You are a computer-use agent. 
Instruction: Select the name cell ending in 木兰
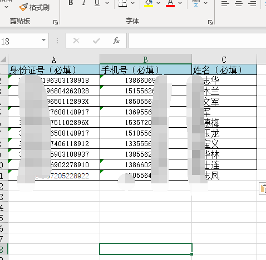[224, 91]
